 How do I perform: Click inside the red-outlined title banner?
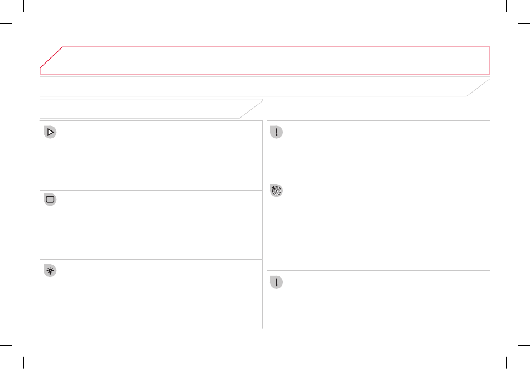pyautogui.click(x=265, y=60)
